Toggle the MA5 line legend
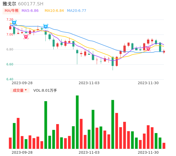 click(x=30, y=11)
